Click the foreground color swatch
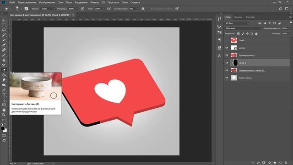293x165 pixels. pyautogui.click(x=3, y=128)
